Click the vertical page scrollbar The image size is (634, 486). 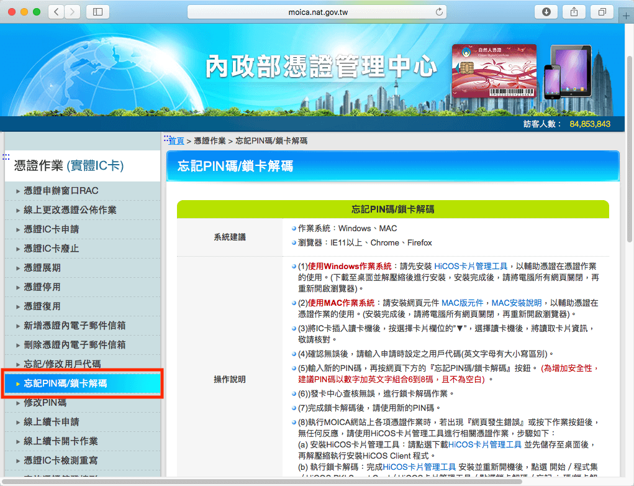pos(630,150)
